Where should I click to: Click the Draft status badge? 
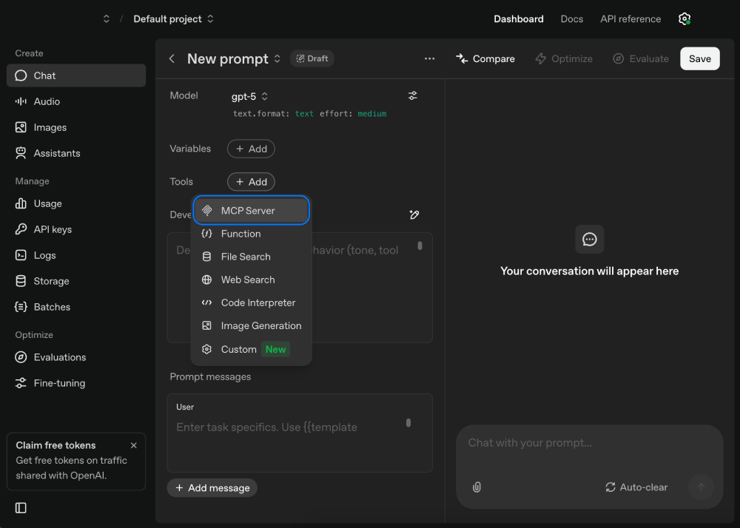312,58
